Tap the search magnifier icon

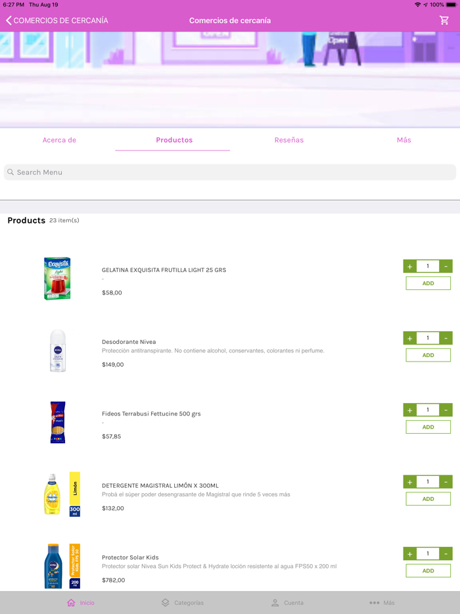[11, 172]
